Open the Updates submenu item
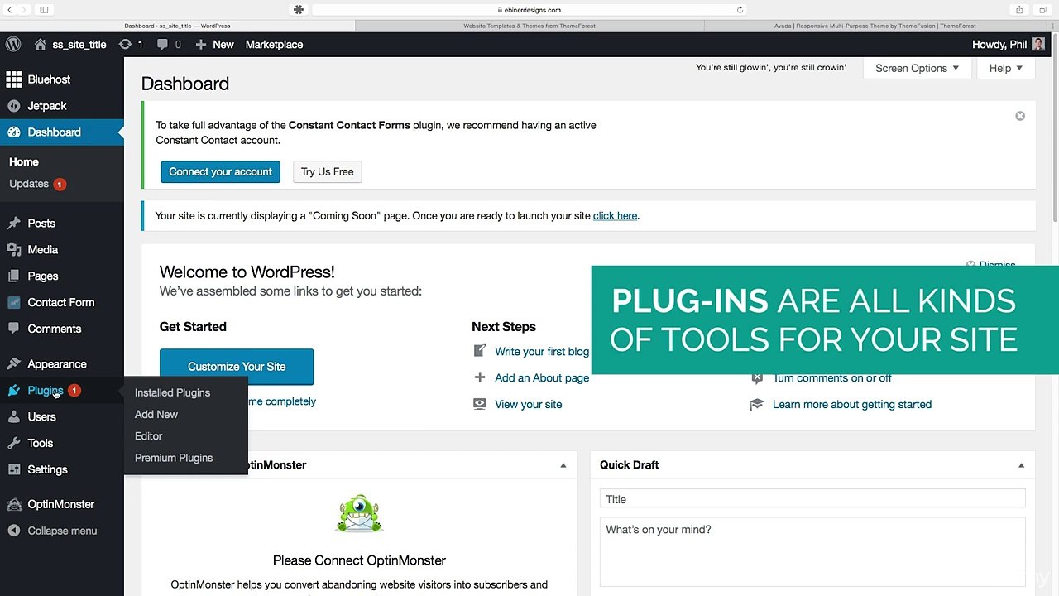 click(37, 184)
